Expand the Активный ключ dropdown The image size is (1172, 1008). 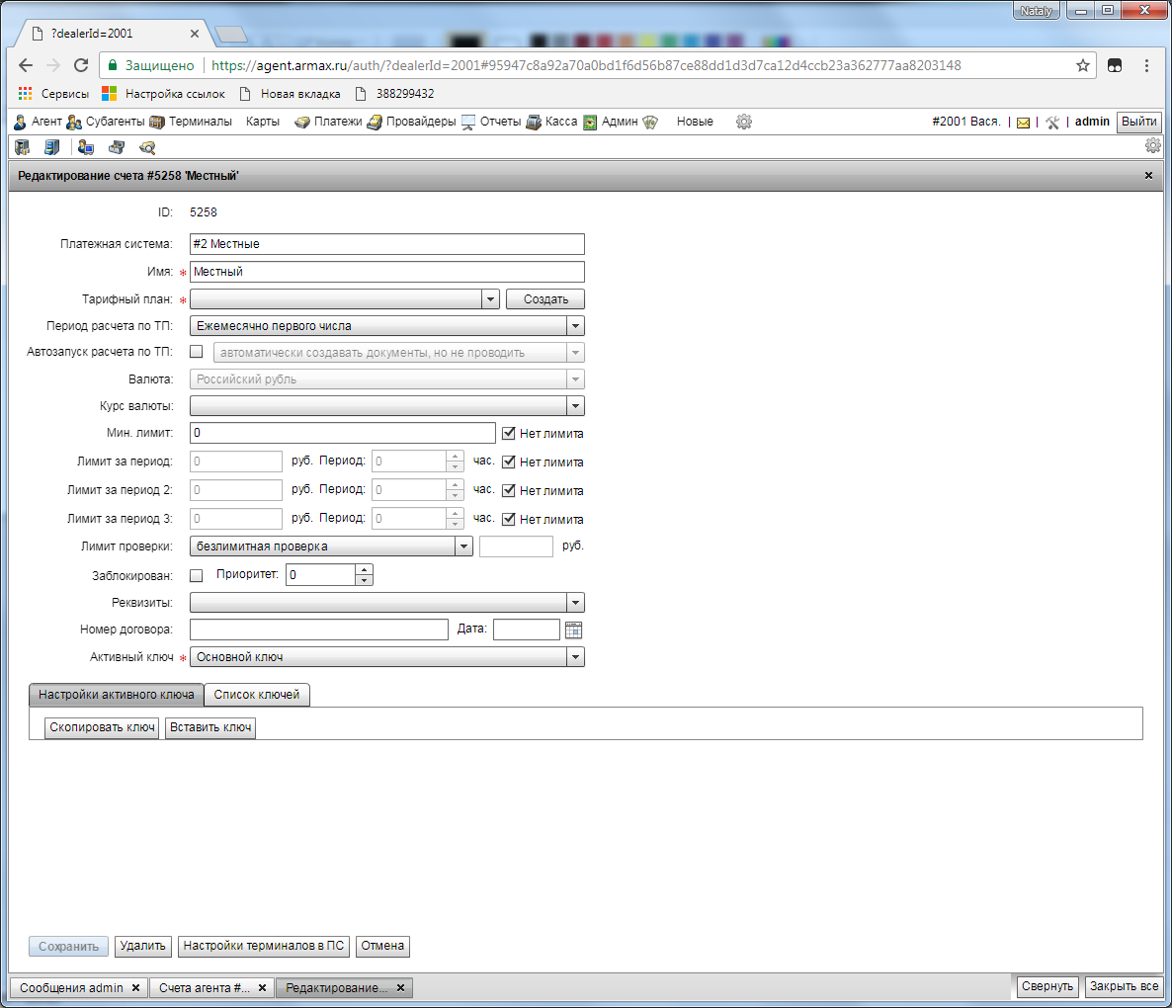click(x=575, y=657)
